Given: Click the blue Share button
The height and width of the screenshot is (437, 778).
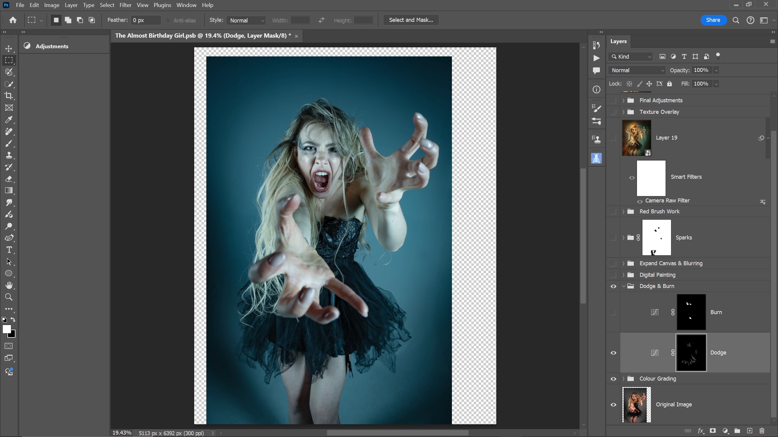Looking at the screenshot, I should tap(713, 20).
